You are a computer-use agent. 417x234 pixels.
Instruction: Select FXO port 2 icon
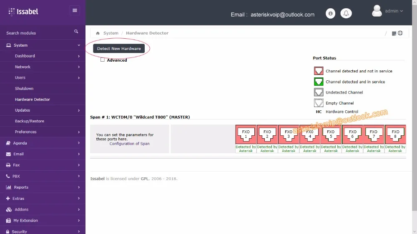click(267, 134)
